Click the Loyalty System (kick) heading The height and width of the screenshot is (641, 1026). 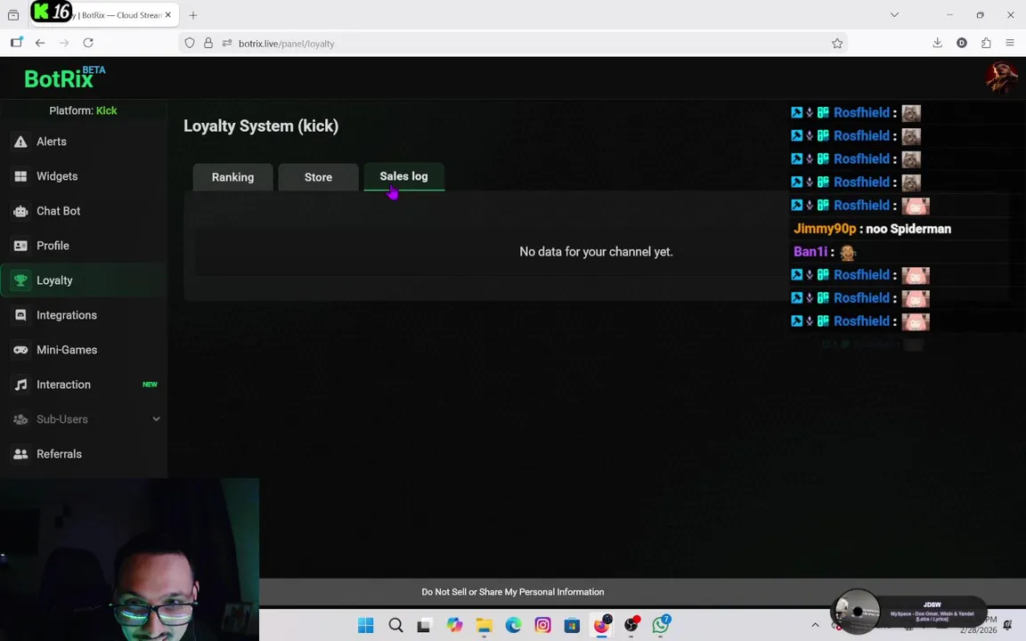261,126
